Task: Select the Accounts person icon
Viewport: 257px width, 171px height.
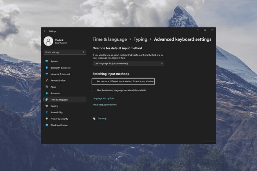Action: coord(47,93)
